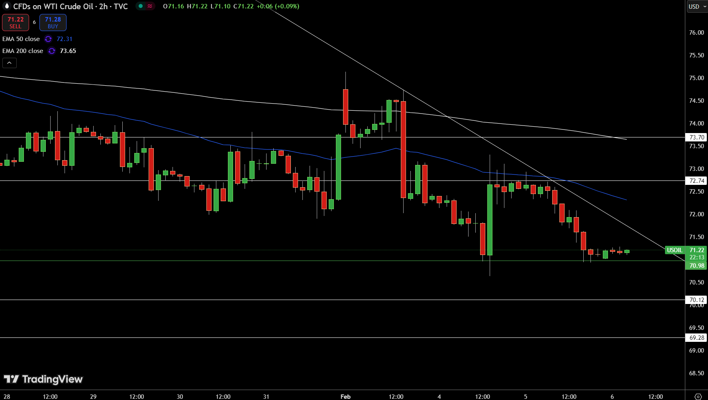Open the TradingView logo link
This screenshot has width=708, height=400.
click(x=43, y=379)
